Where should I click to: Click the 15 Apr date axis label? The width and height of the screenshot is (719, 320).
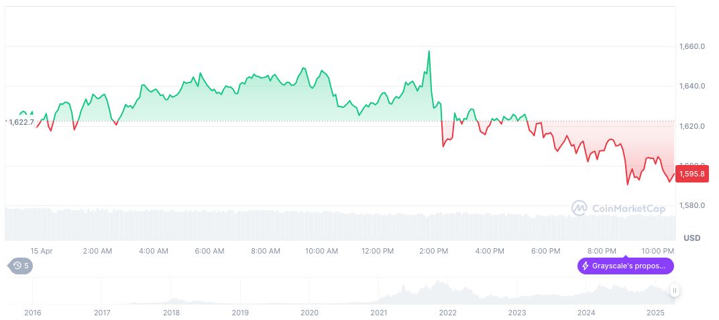click(x=42, y=251)
